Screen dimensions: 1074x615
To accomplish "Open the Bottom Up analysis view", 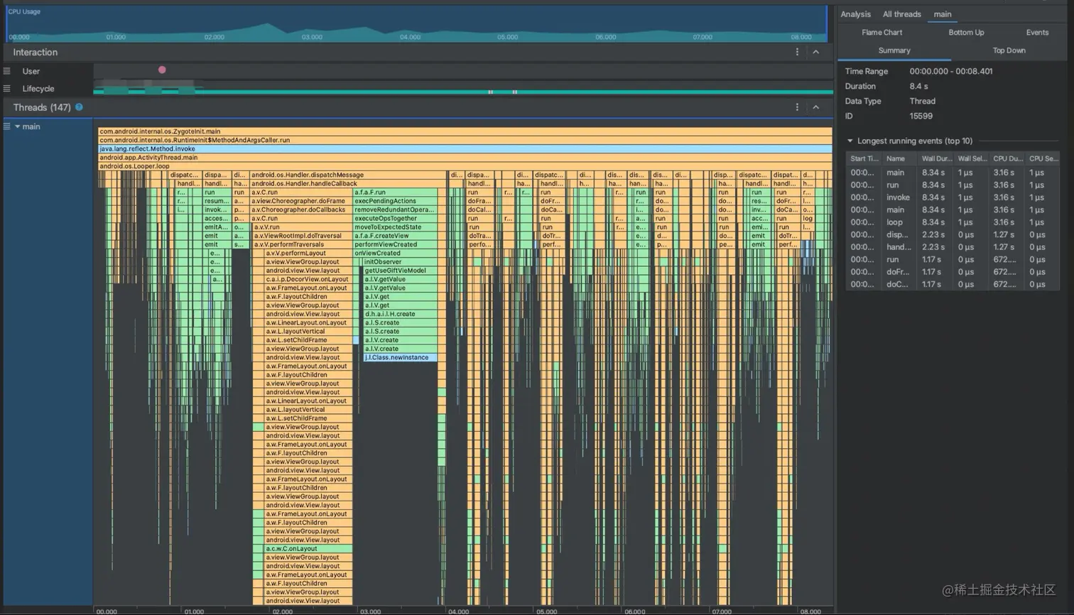I will [966, 32].
